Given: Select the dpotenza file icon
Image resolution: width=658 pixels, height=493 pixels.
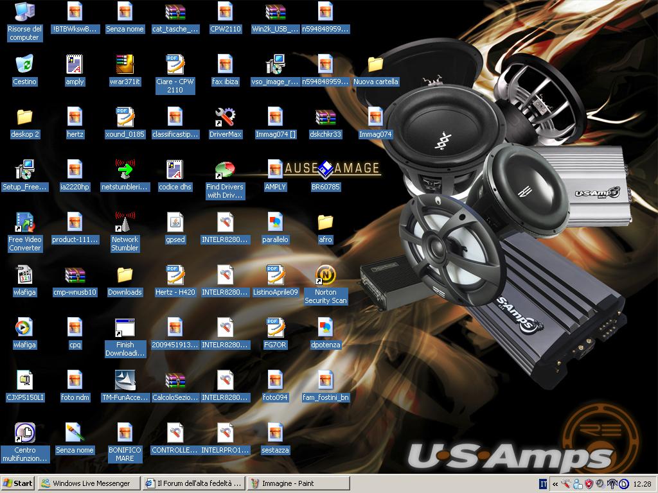Looking at the screenshot, I should tap(325, 333).
